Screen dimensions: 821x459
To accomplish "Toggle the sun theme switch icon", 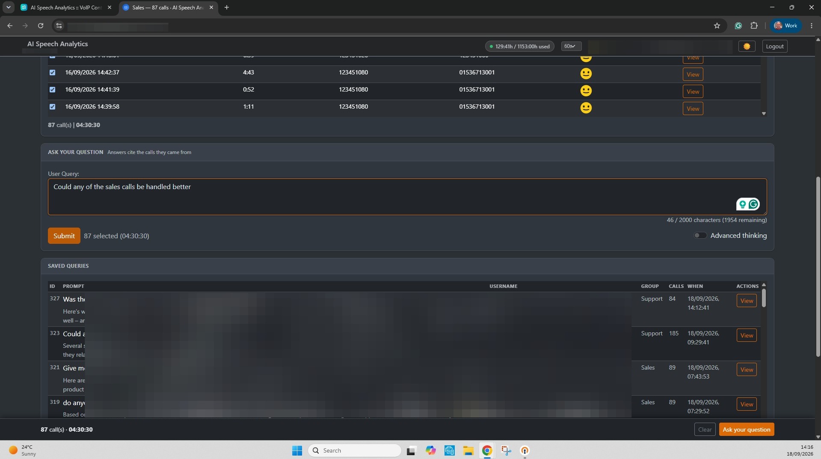I will click(x=747, y=46).
